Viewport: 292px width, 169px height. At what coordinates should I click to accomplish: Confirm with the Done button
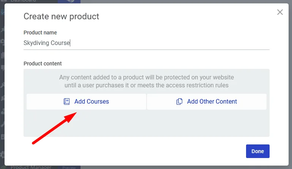[257, 151]
